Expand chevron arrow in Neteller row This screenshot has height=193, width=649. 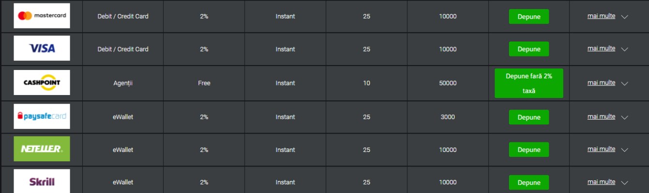[624, 150]
